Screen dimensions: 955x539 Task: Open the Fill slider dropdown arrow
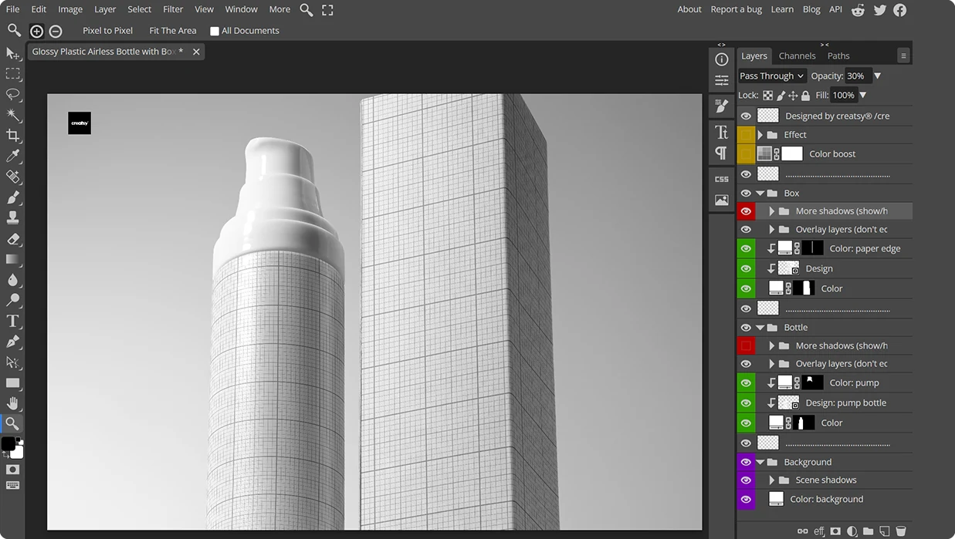pos(863,96)
